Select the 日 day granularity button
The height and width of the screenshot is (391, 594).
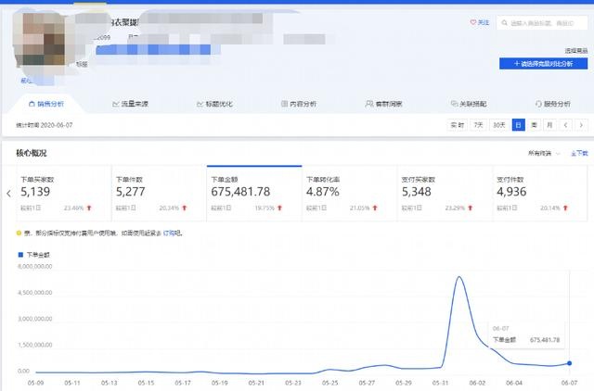coord(518,125)
